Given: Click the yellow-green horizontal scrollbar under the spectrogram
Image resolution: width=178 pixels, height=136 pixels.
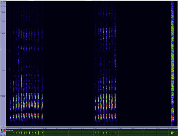Looking at the screenshot, I should point(92,127).
